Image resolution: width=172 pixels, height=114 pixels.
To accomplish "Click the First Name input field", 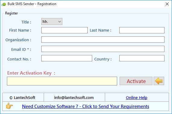I will (x=64, y=30).
